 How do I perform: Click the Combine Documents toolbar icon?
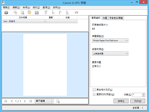[x=15, y=12]
